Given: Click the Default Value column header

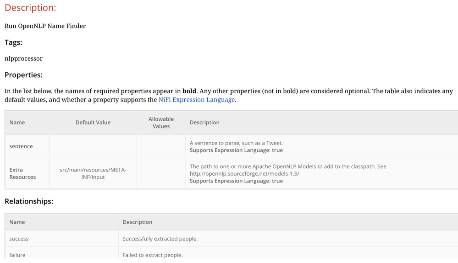Looking at the screenshot, I should point(93,122).
